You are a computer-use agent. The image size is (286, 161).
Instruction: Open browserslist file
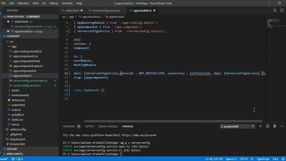click(17, 144)
